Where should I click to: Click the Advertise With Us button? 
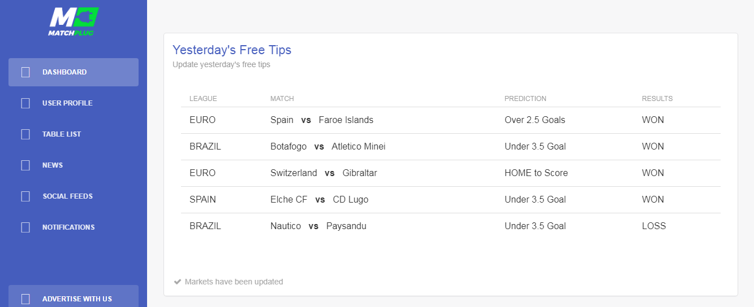pos(74,296)
